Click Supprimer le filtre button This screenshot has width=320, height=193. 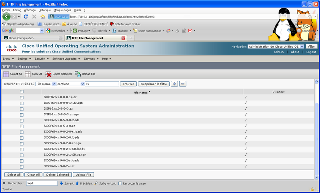pyautogui.click(x=154, y=84)
